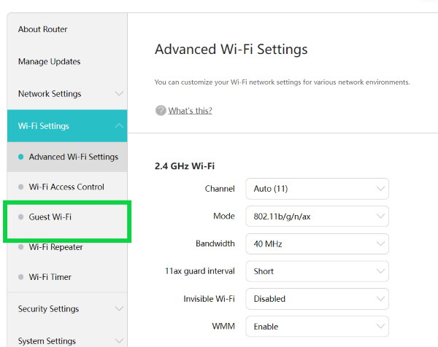The width and height of the screenshot is (438, 347).
Task: Go to Guest Wi-Fi settings
Action: pyautogui.click(x=50, y=217)
